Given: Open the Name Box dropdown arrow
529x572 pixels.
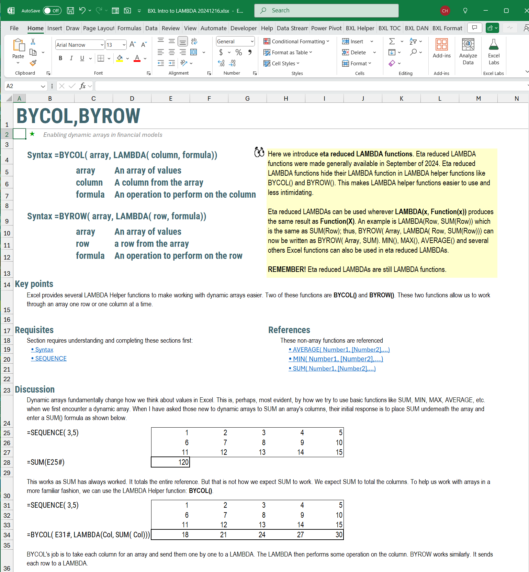Looking at the screenshot, I should pyautogui.click(x=43, y=86).
